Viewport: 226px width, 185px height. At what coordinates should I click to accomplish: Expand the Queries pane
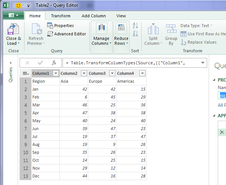tap(11, 63)
